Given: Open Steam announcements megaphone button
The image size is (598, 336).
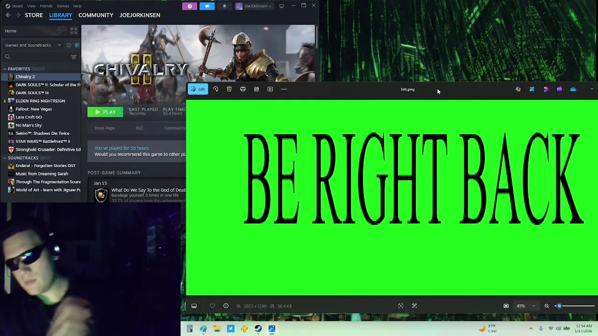Looking at the screenshot, I should [207, 6].
